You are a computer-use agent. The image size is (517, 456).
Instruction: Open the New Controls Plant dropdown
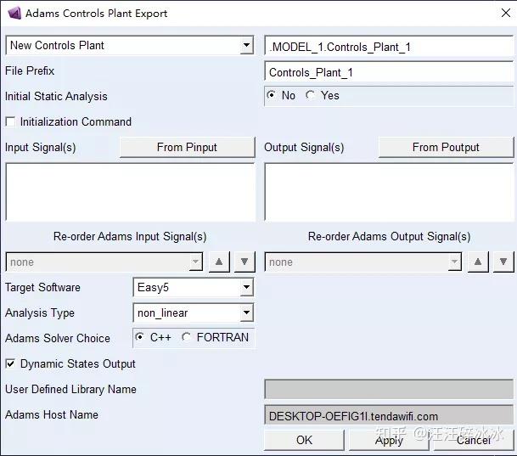246,46
